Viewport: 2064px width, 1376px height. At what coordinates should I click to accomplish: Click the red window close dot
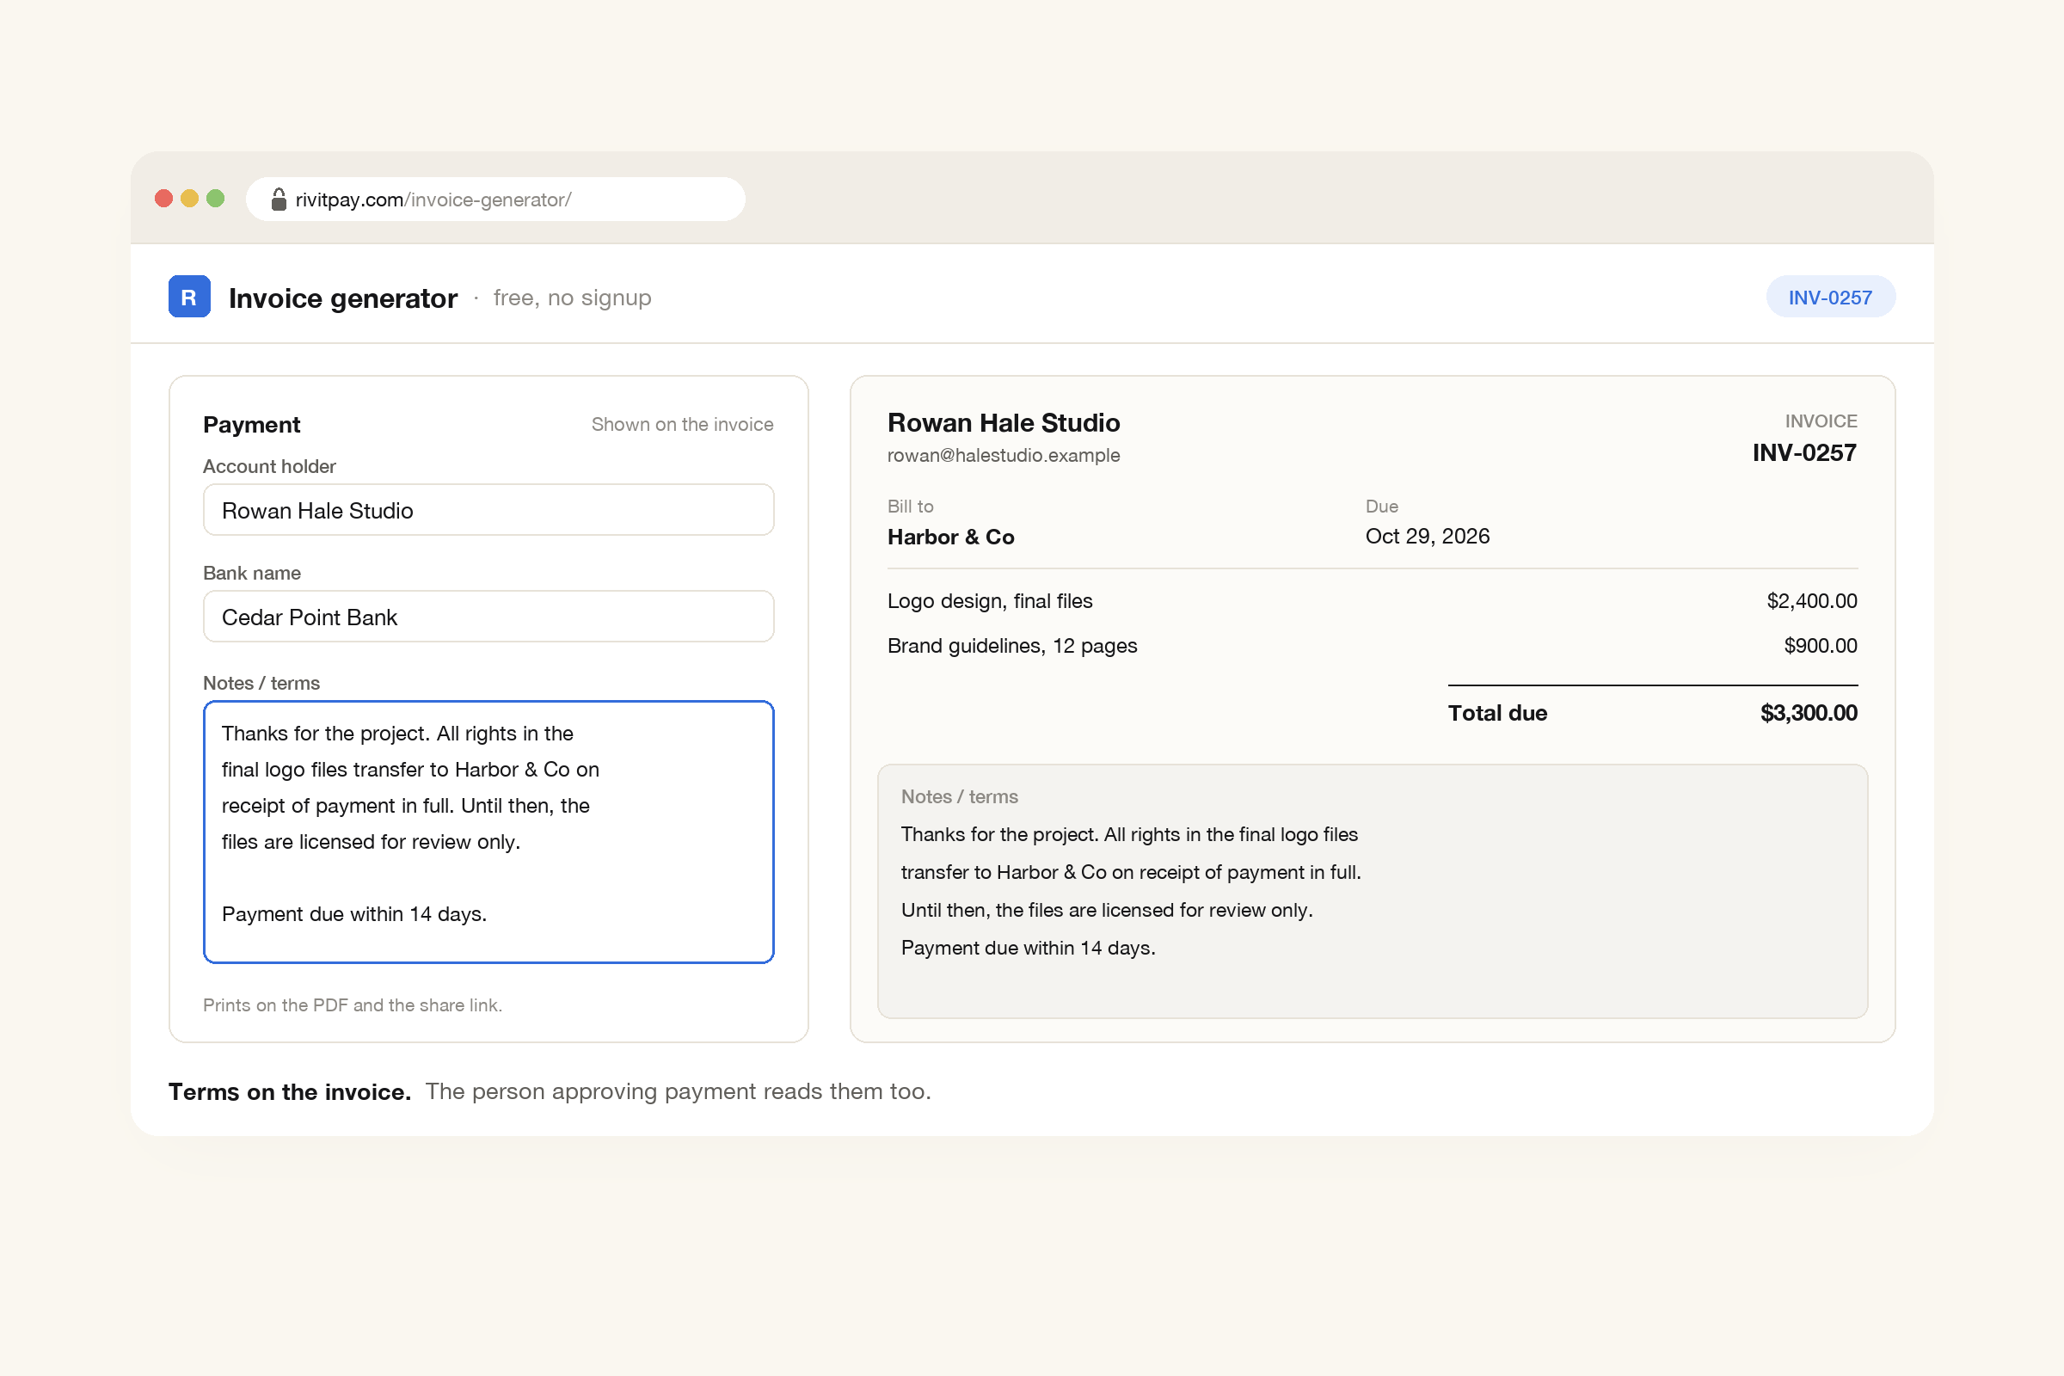[163, 199]
